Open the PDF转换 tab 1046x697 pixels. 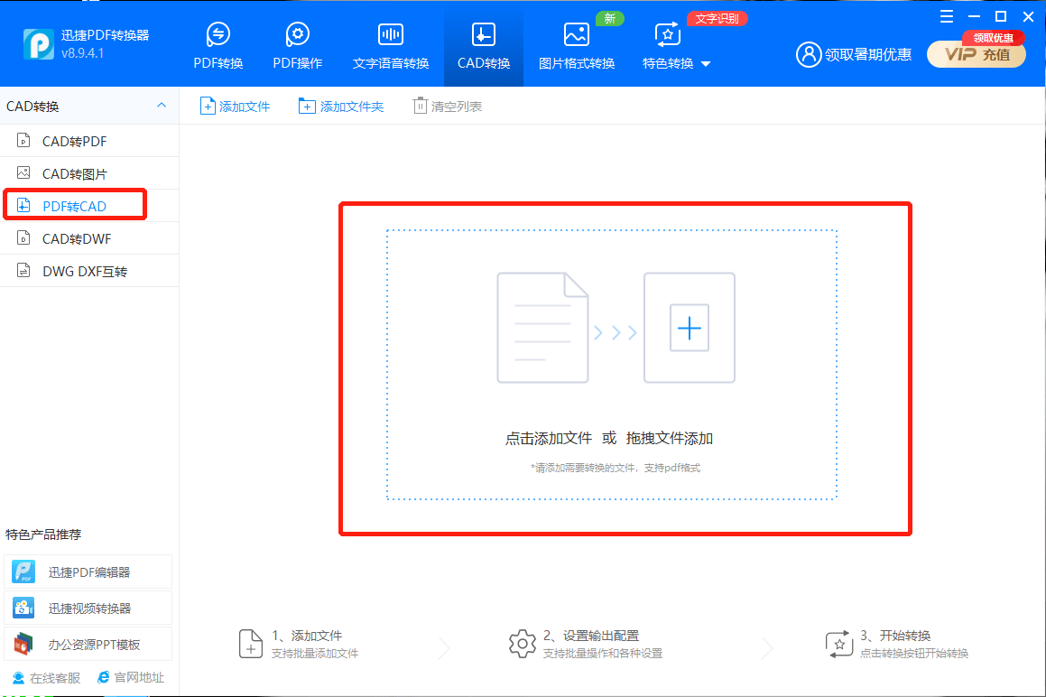[218, 45]
